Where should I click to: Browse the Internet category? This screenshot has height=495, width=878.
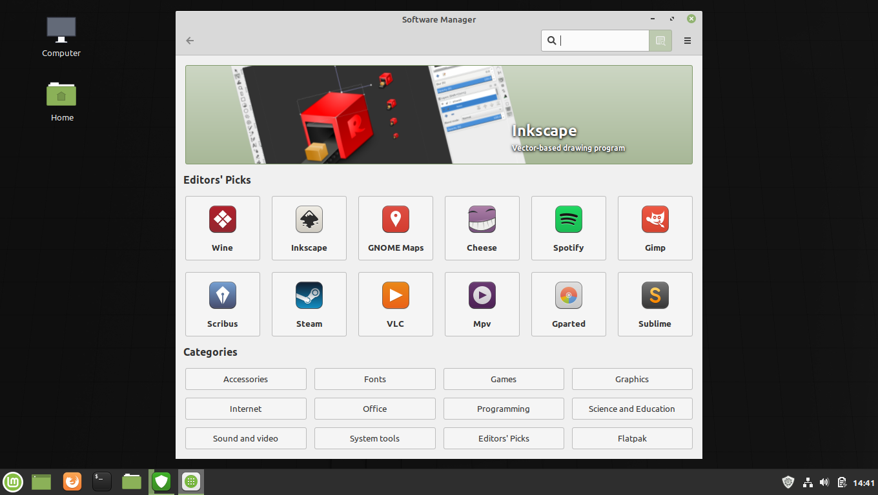coord(246,409)
